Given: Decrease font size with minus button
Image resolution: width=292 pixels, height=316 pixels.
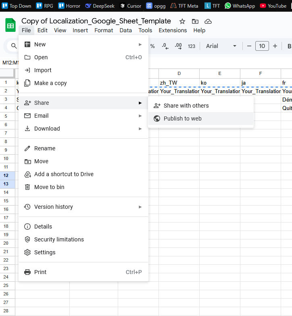Looking at the screenshot, I should pyautogui.click(x=249, y=46).
